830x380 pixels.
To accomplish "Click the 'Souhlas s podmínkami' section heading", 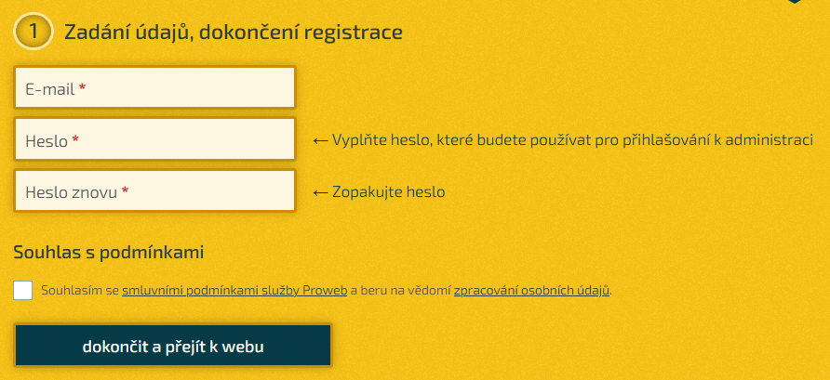I will pos(109,252).
